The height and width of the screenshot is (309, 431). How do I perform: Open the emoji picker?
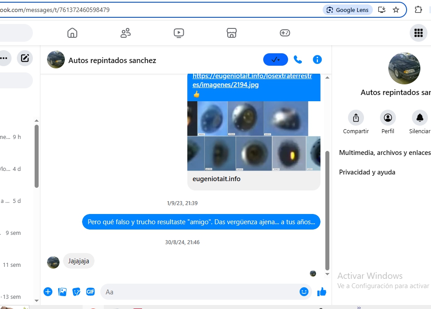(304, 292)
